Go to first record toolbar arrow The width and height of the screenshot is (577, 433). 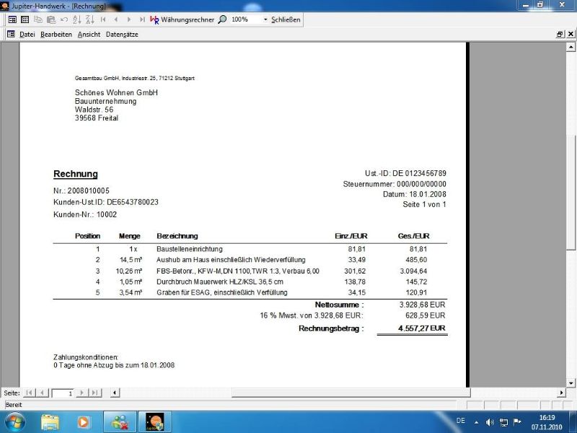[x=103, y=19]
